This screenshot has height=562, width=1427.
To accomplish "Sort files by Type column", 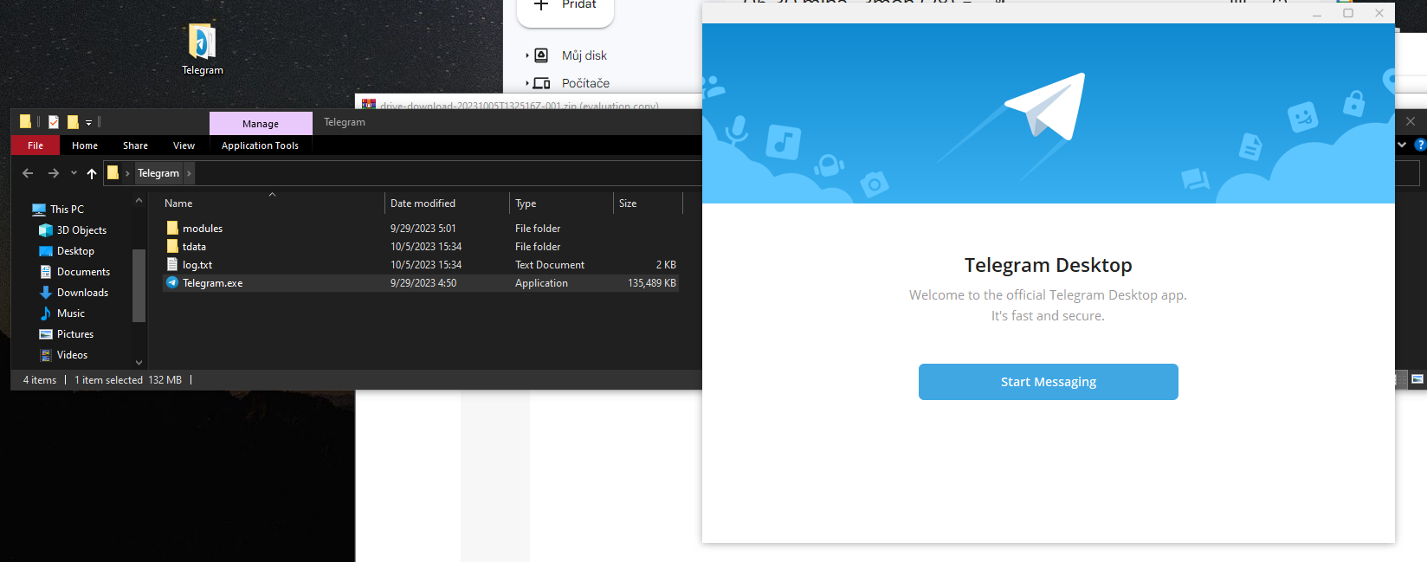I will coord(526,203).
